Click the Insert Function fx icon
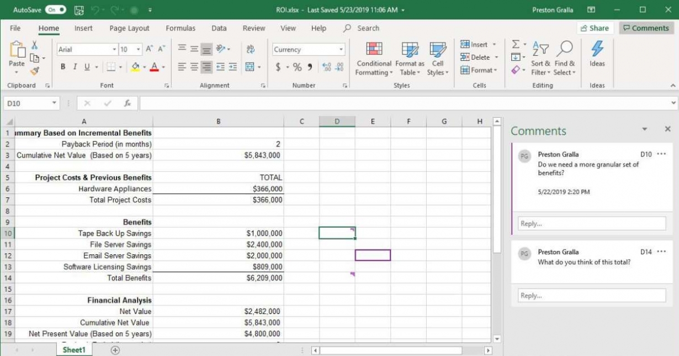679x356 pixels. coord(128,103)
